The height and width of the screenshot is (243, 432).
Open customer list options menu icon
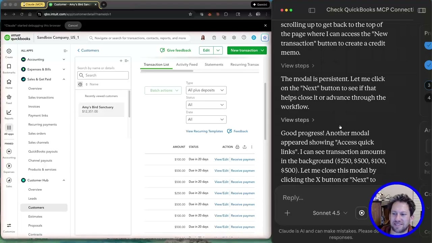tap(126, 61)
